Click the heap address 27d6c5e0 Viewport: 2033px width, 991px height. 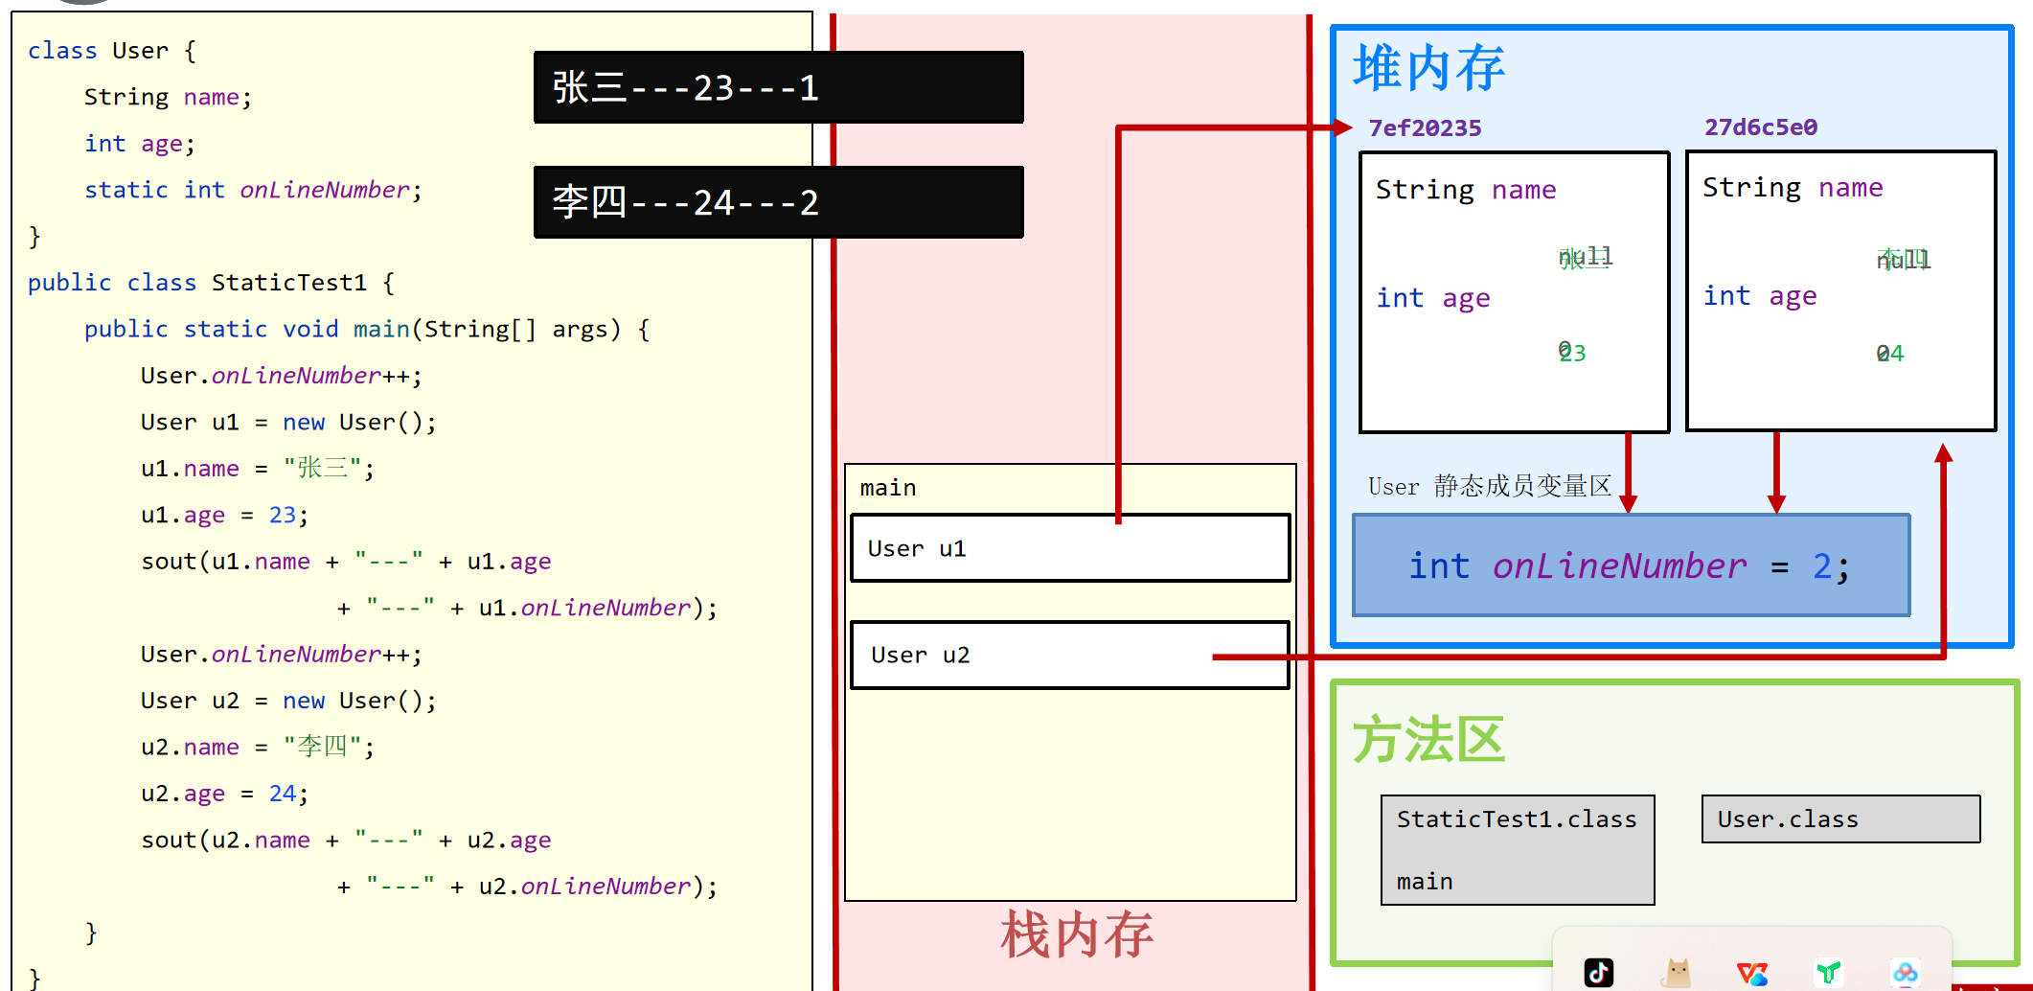point(1761,127)
